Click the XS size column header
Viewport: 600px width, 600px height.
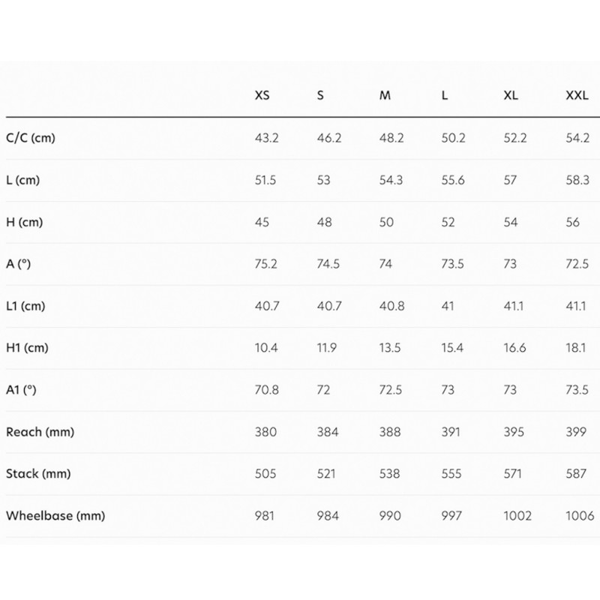point(262,97)
